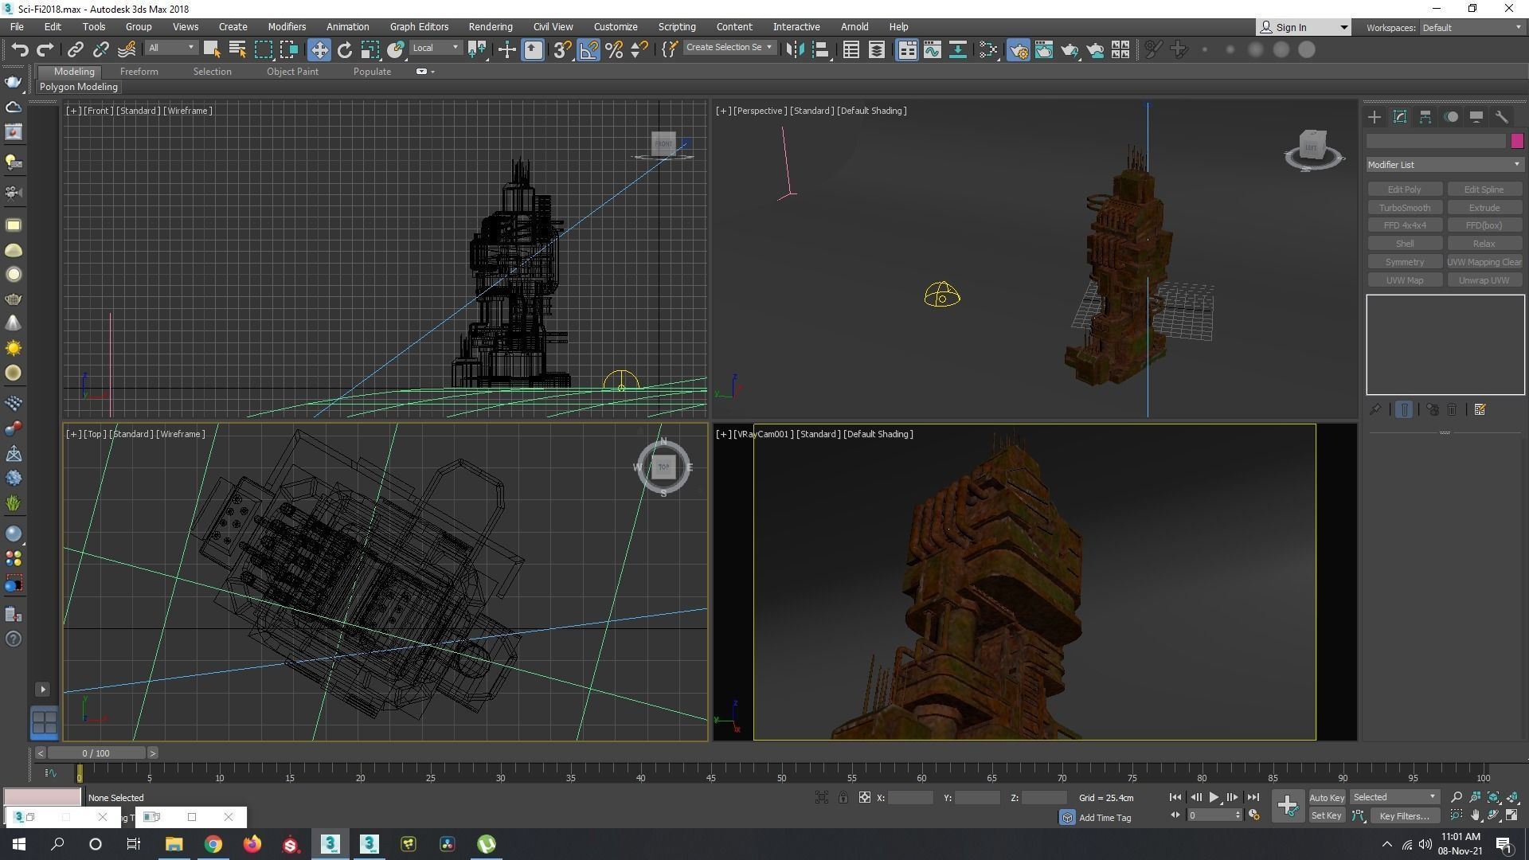
Task: Click the Redo arrow icon
Action: [x=45, y=50]
